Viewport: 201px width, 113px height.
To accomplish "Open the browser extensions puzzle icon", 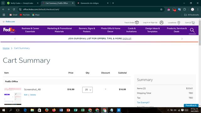I will (185, 9).
